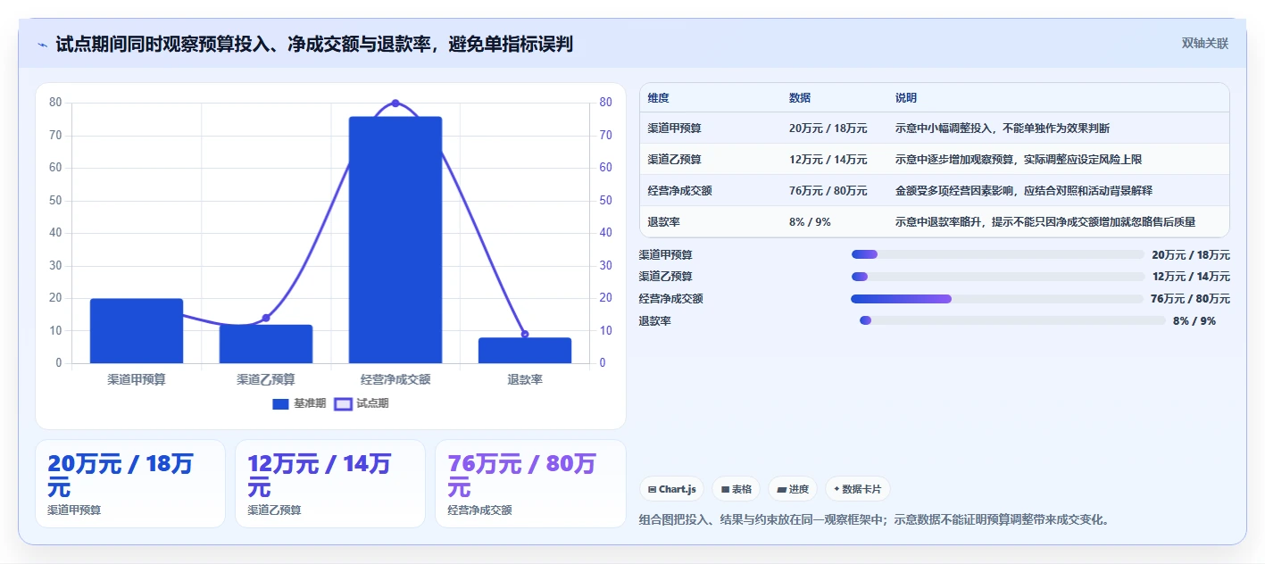
Task: Click description starting 示意中小幅调整投入
Action: coord(1003,129)
